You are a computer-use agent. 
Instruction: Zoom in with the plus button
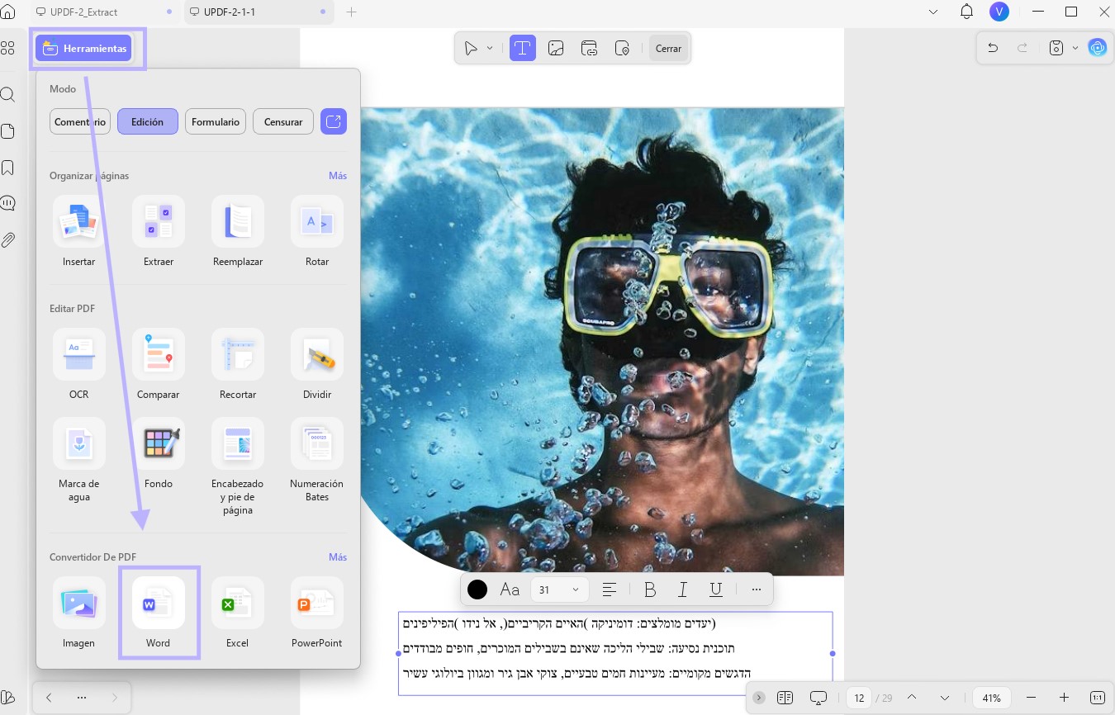point(1064,698)
